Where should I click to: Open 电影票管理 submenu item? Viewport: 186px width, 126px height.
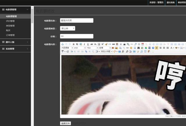[11, 16]
